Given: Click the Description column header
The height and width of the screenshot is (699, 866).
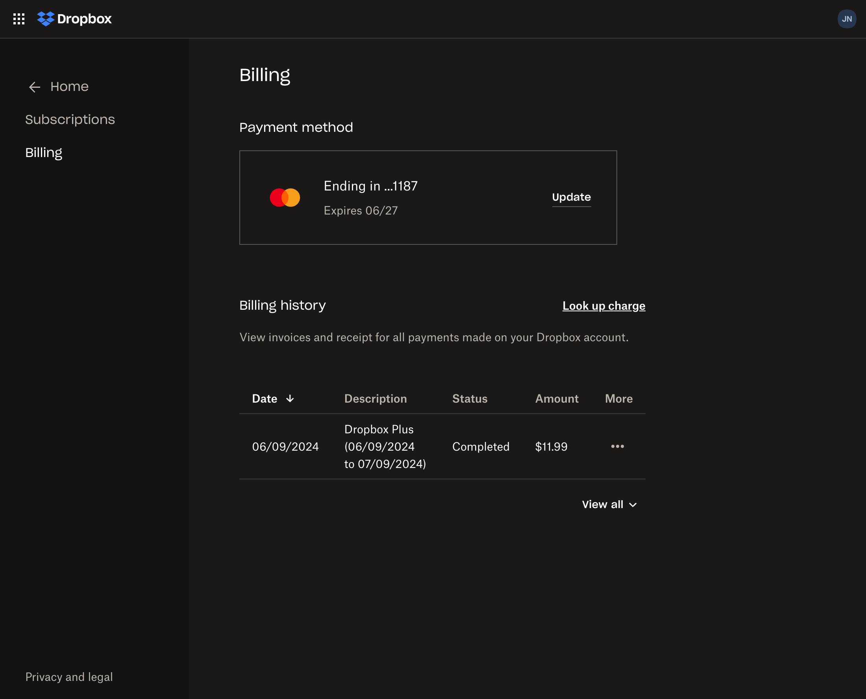Looking at the screenshot, I should (x=375, y=399).
